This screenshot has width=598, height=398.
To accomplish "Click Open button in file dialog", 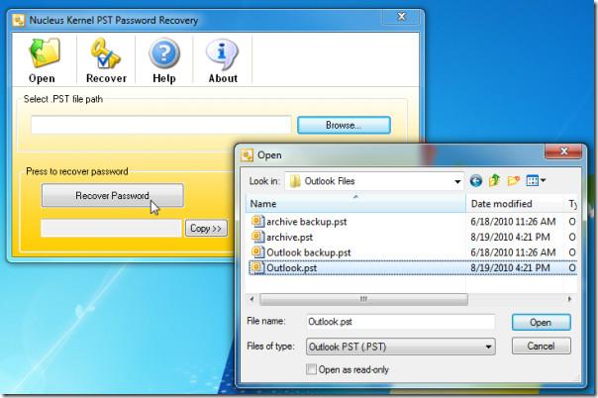I will click(x=541, y=323).
